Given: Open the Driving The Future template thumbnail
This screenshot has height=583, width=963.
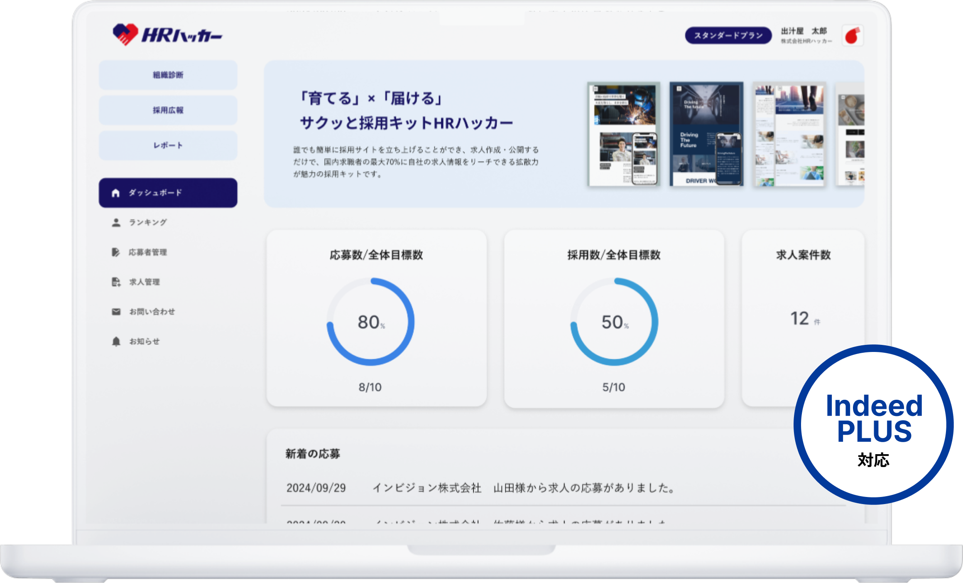Looking at the screenshot, I should 706,134.
